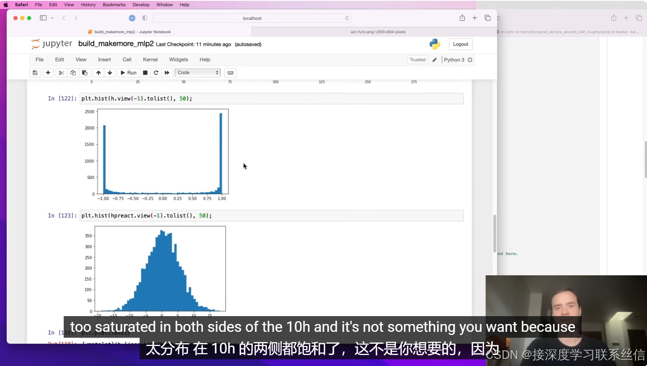Click the Logout button
The width and height of the screenshot is (647, 366).
[x=460, y=44]
